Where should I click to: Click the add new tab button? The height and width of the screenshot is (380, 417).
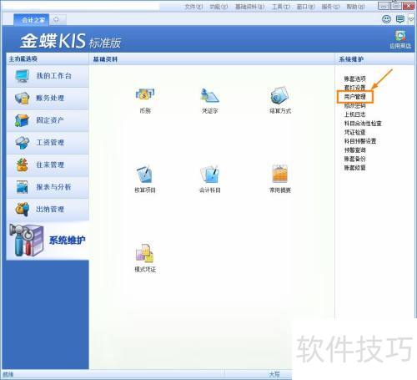tap(57, 20)
